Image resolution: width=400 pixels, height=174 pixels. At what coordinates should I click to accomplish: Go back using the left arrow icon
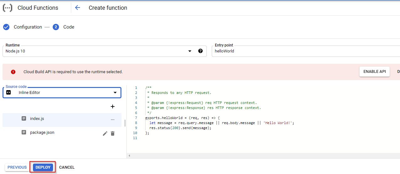pyautogui.click(x=77, y=8)
